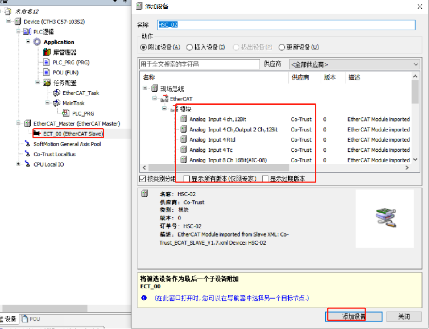Select the 附加设备(A) radio button
This screenshot has height=329, width=429.
pos(144,47)
